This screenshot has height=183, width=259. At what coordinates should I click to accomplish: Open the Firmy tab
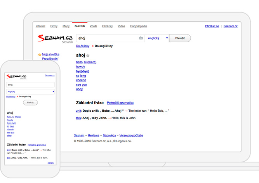pyautogui.click(x=54, y=26)
